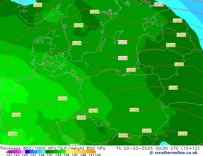The height and width of the screenshot is (156, 203).
Task: Click the legend value 125
Action: pyautogui.click(x=25, y=155)
